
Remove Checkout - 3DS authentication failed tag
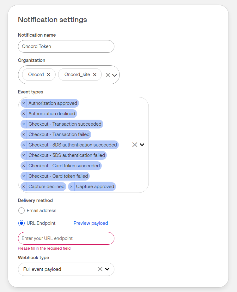(x=24, y=155)
